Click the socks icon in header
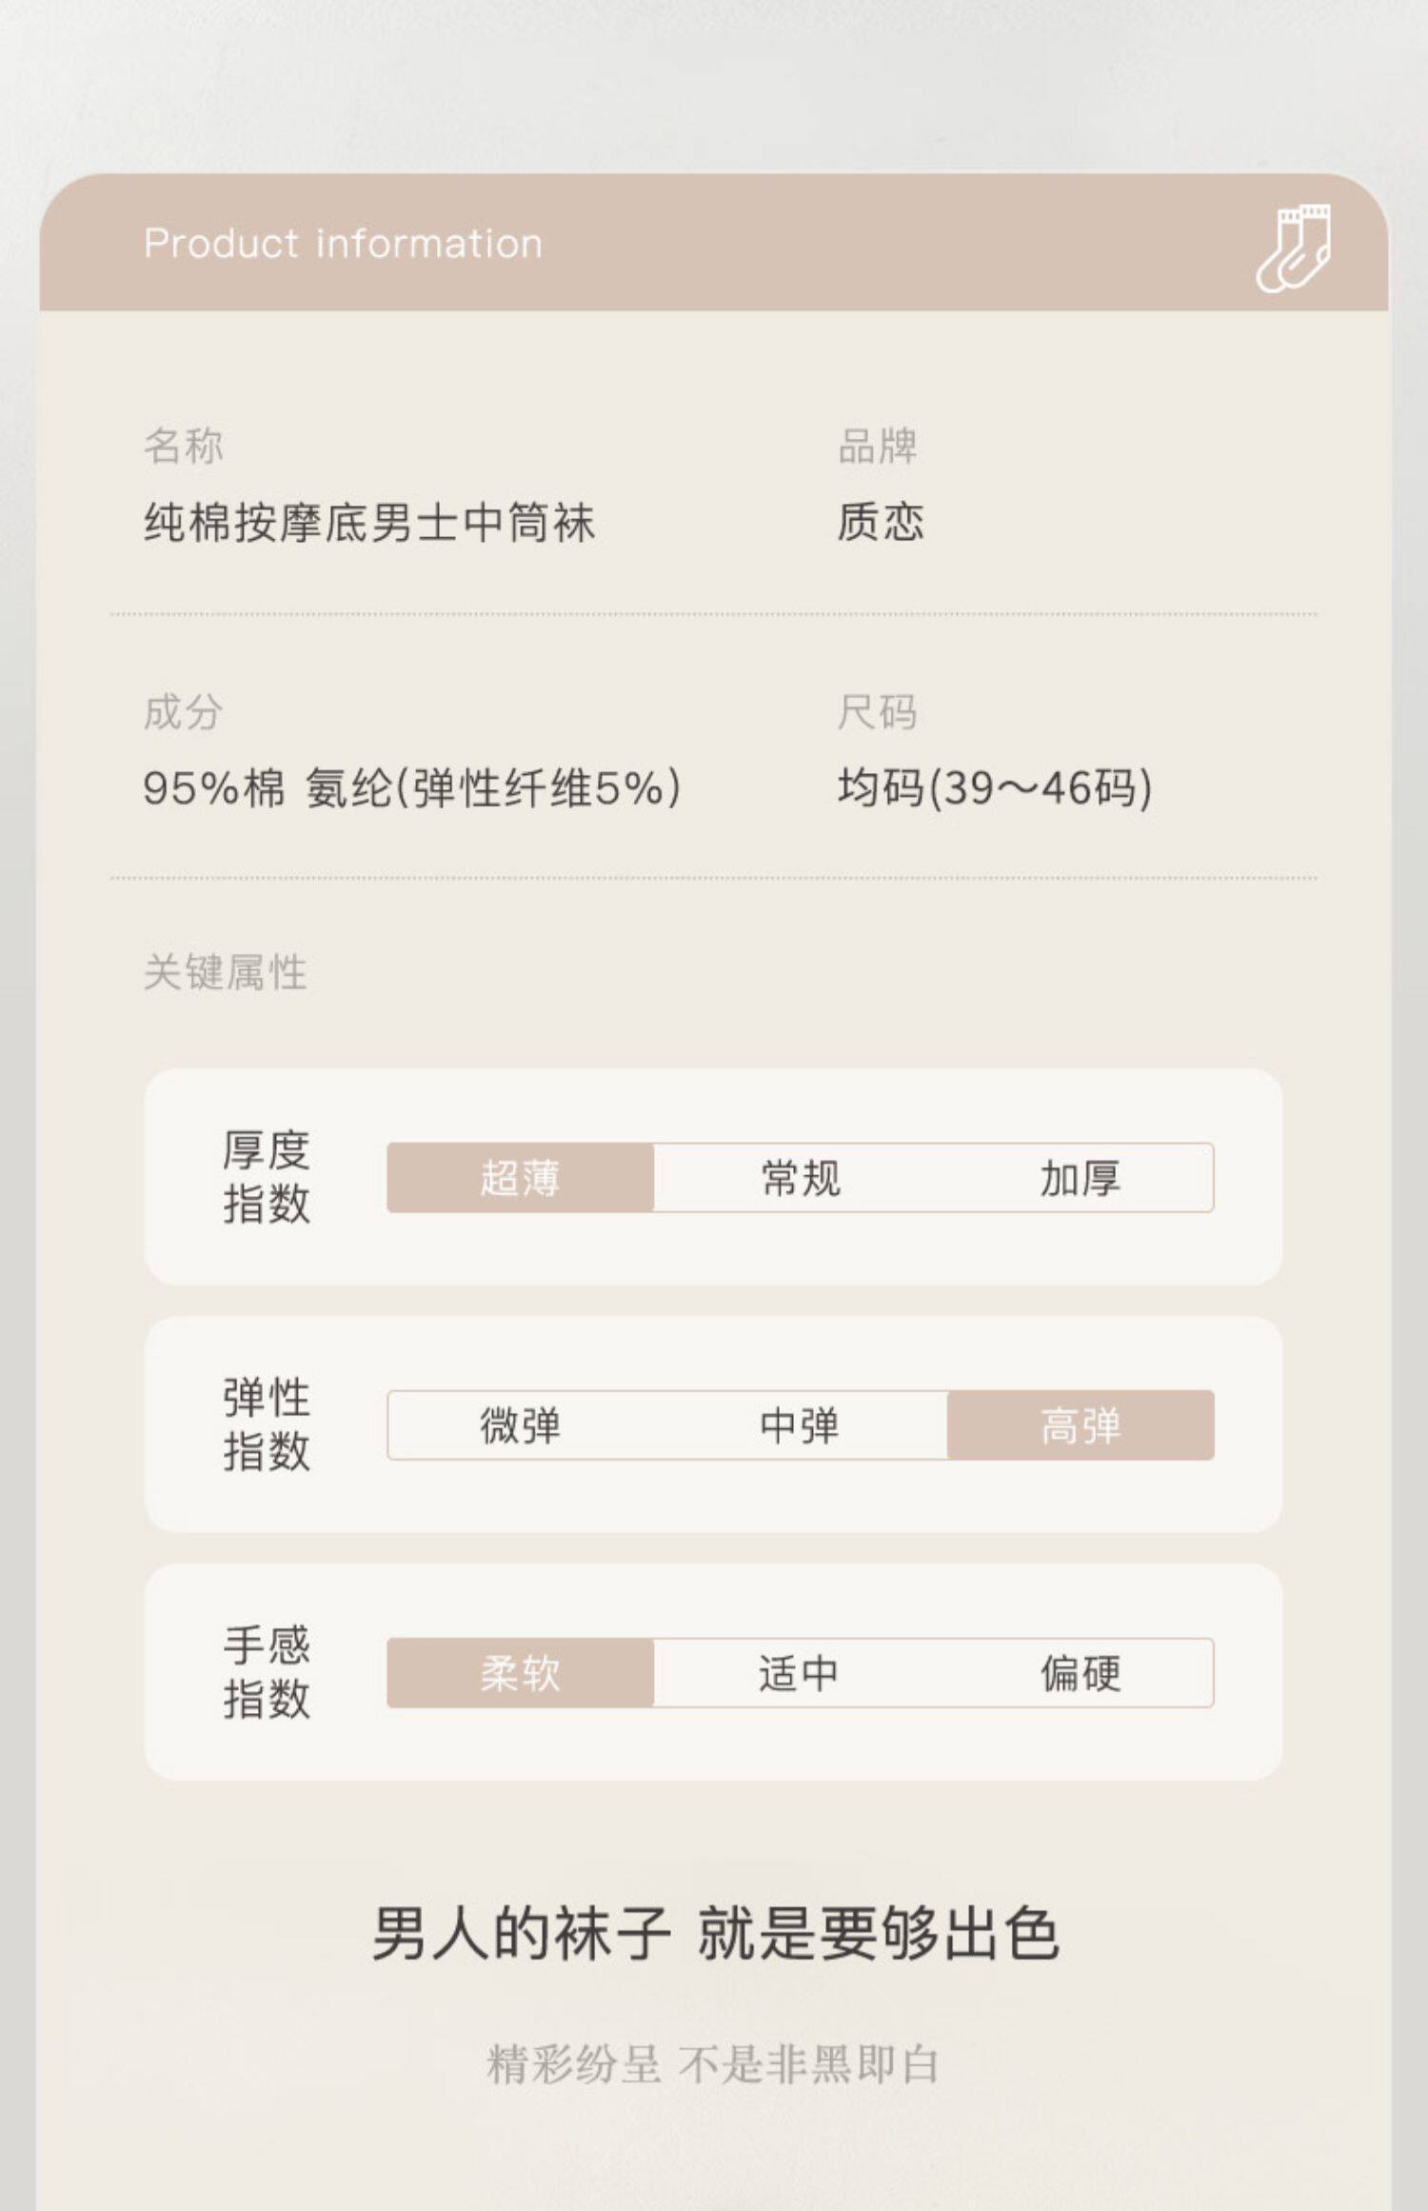Screen dimensions: 1428x2211 [x=1293, y=247]
